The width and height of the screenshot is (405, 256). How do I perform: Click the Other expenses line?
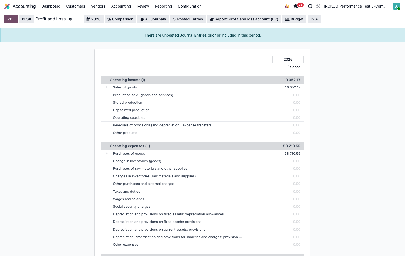click(x=202, y=245)
